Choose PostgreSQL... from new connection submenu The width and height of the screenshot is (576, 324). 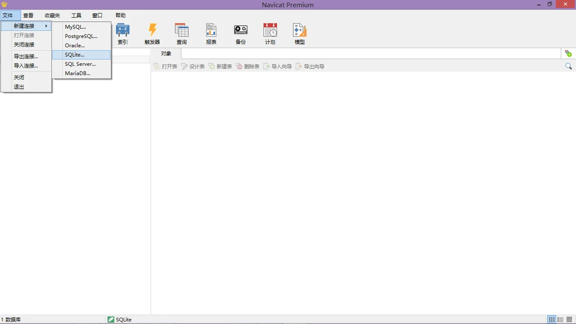81,36
